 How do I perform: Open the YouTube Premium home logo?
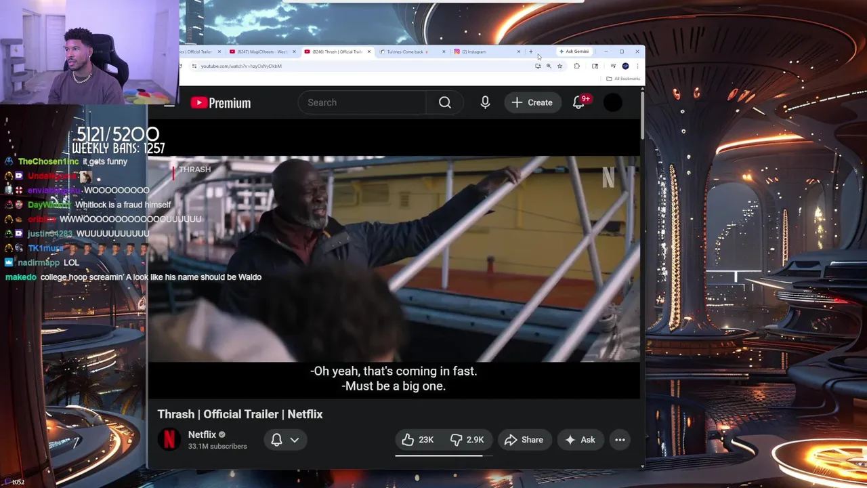pyautogui.click(x=221, y=102)
